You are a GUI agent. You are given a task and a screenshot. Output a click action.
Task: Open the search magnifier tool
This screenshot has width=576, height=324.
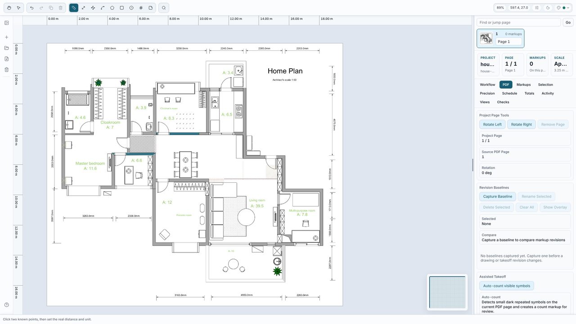(164, 8)
